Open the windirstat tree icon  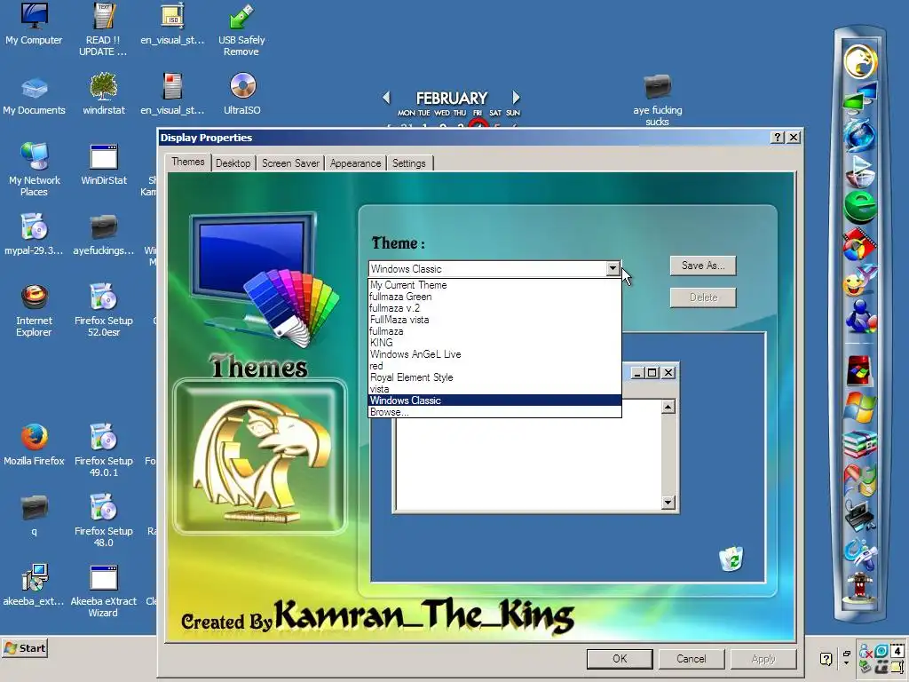[x=104, y=93]
